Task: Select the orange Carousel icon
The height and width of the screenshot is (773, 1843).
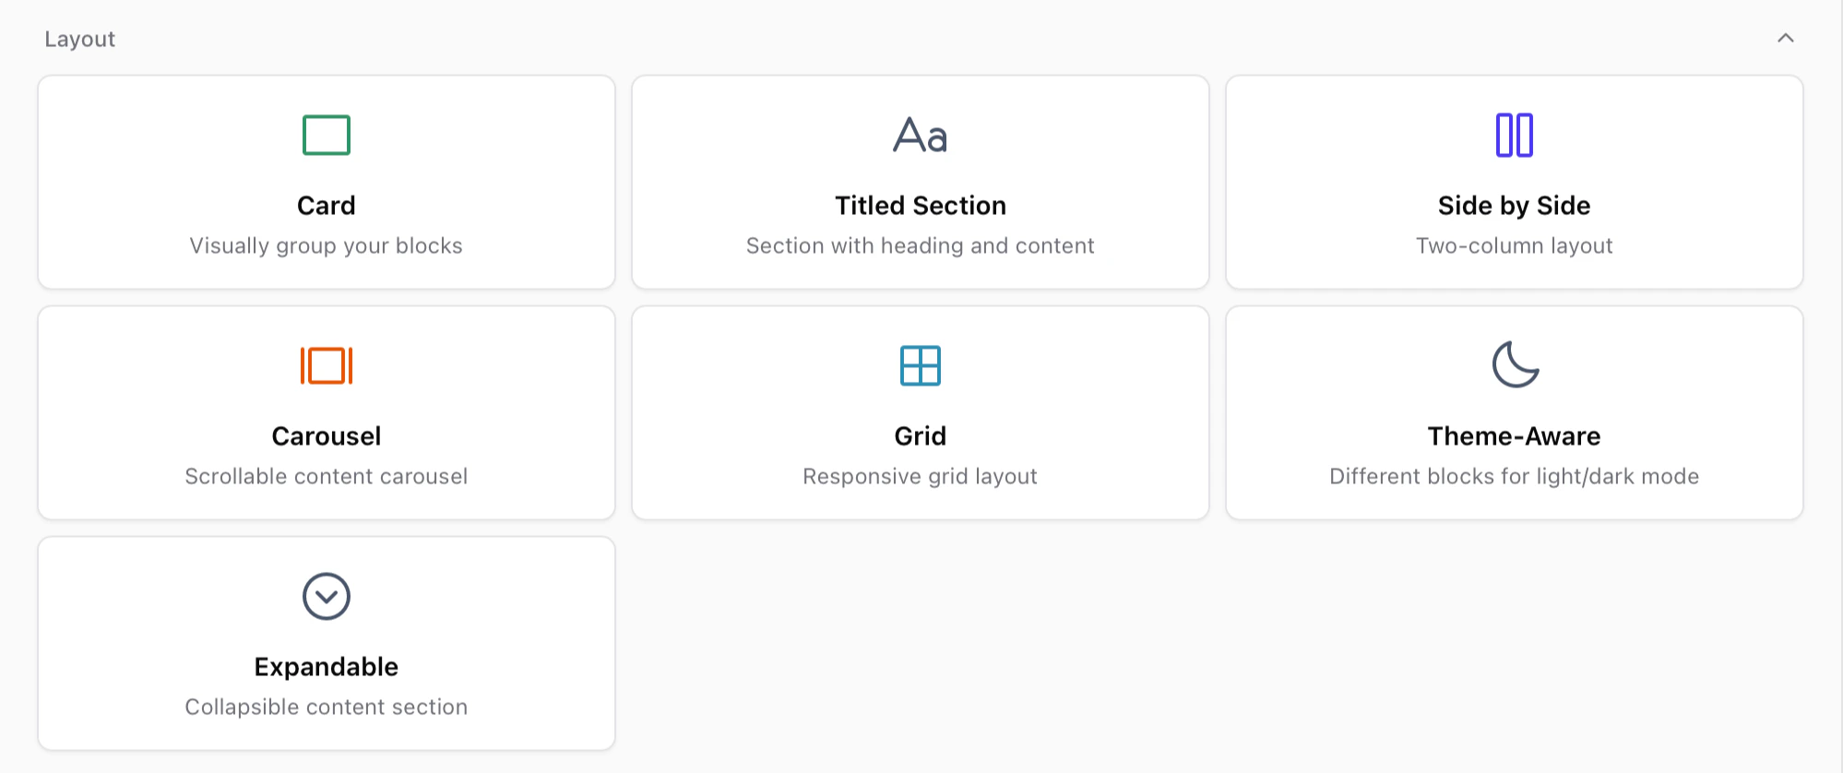Action: click(x=326, y=364)
